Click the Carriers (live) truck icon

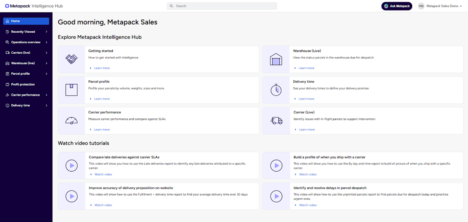pos(7,53)
